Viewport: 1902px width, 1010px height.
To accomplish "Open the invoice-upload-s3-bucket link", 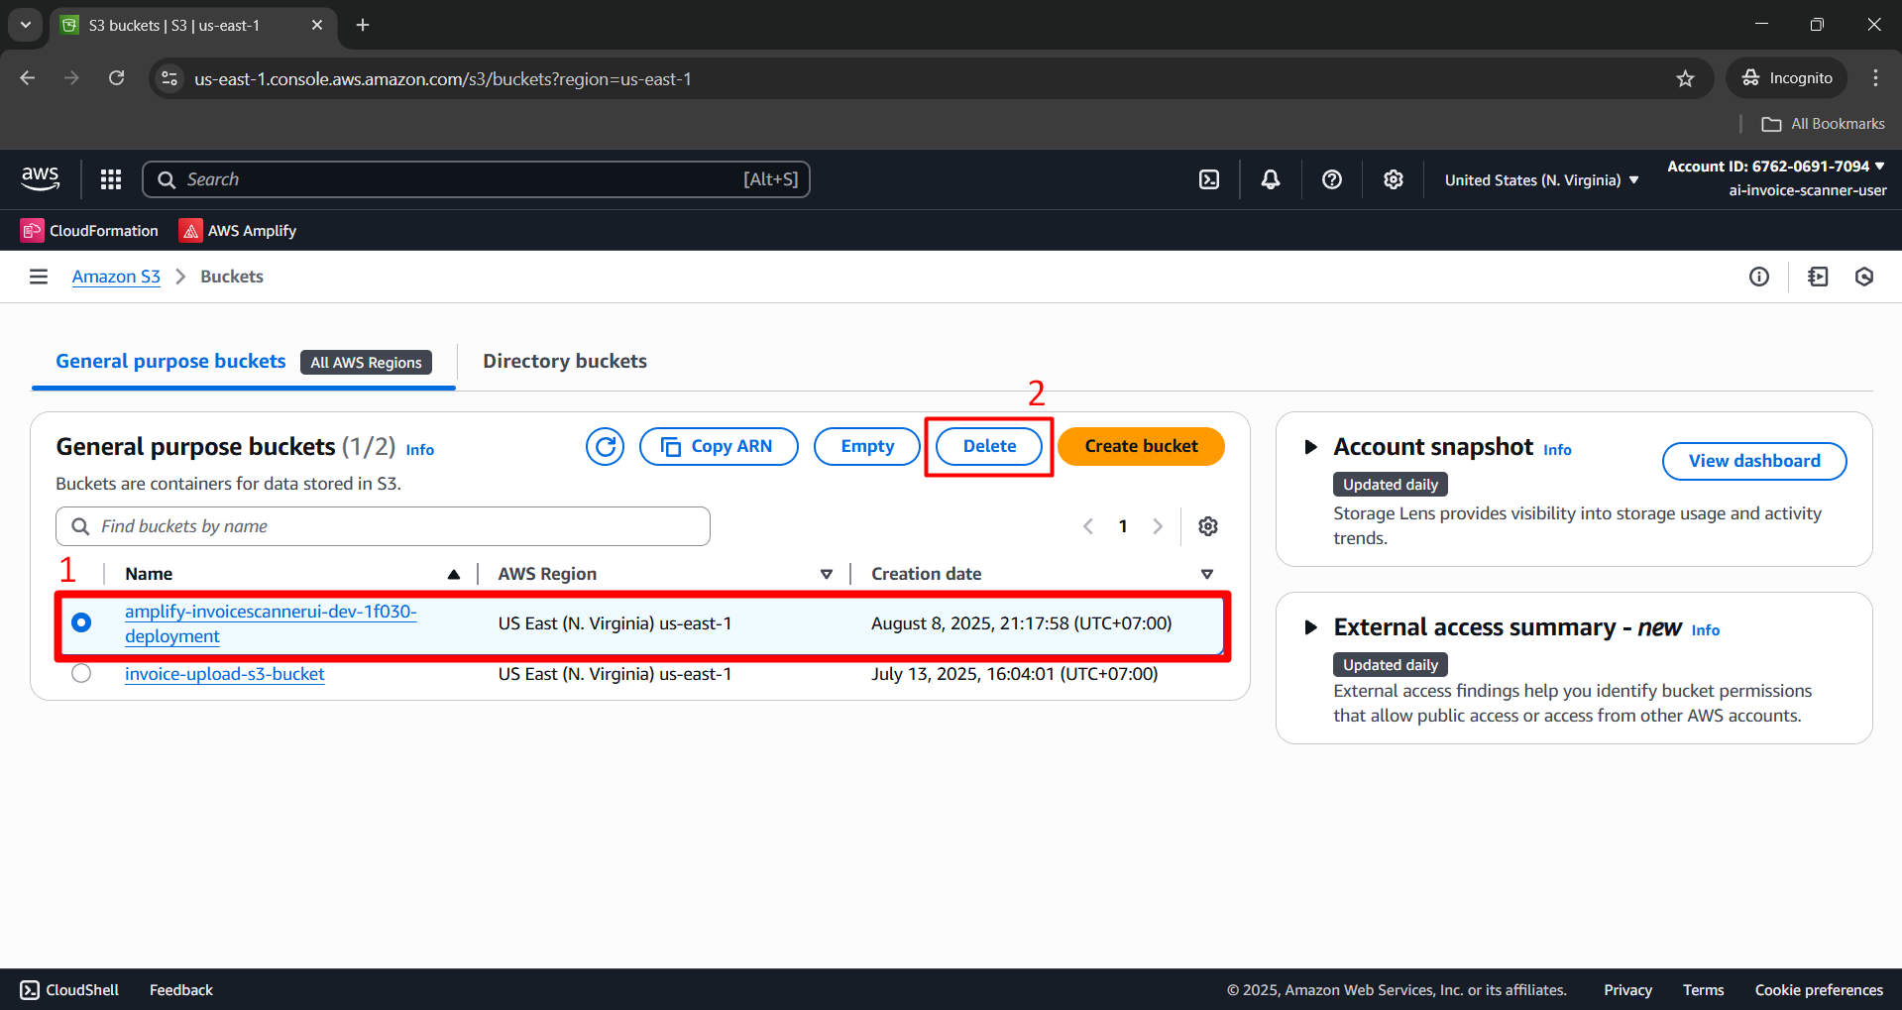I will 225,674.
